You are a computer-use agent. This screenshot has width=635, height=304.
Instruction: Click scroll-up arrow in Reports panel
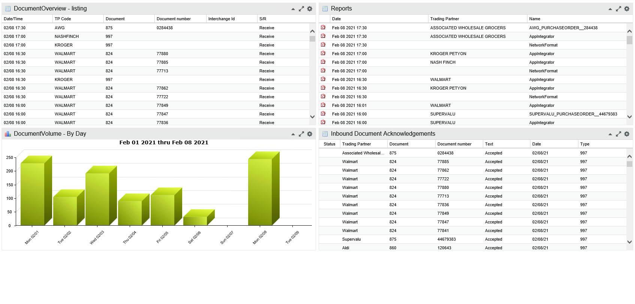tap(629, 31)
